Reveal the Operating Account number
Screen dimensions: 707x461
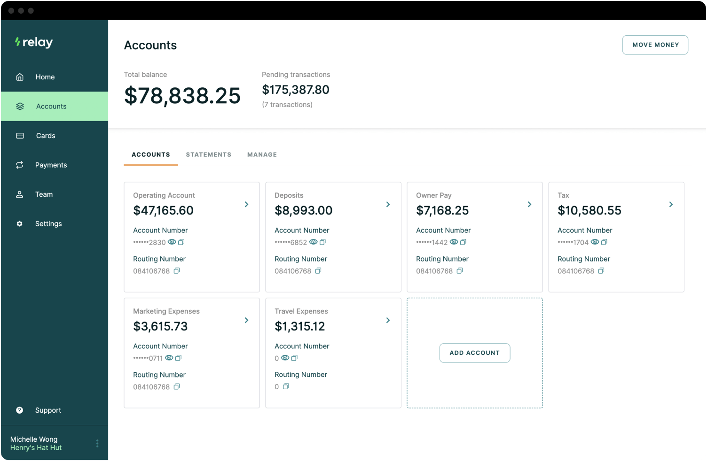click(x=172, y=242)
